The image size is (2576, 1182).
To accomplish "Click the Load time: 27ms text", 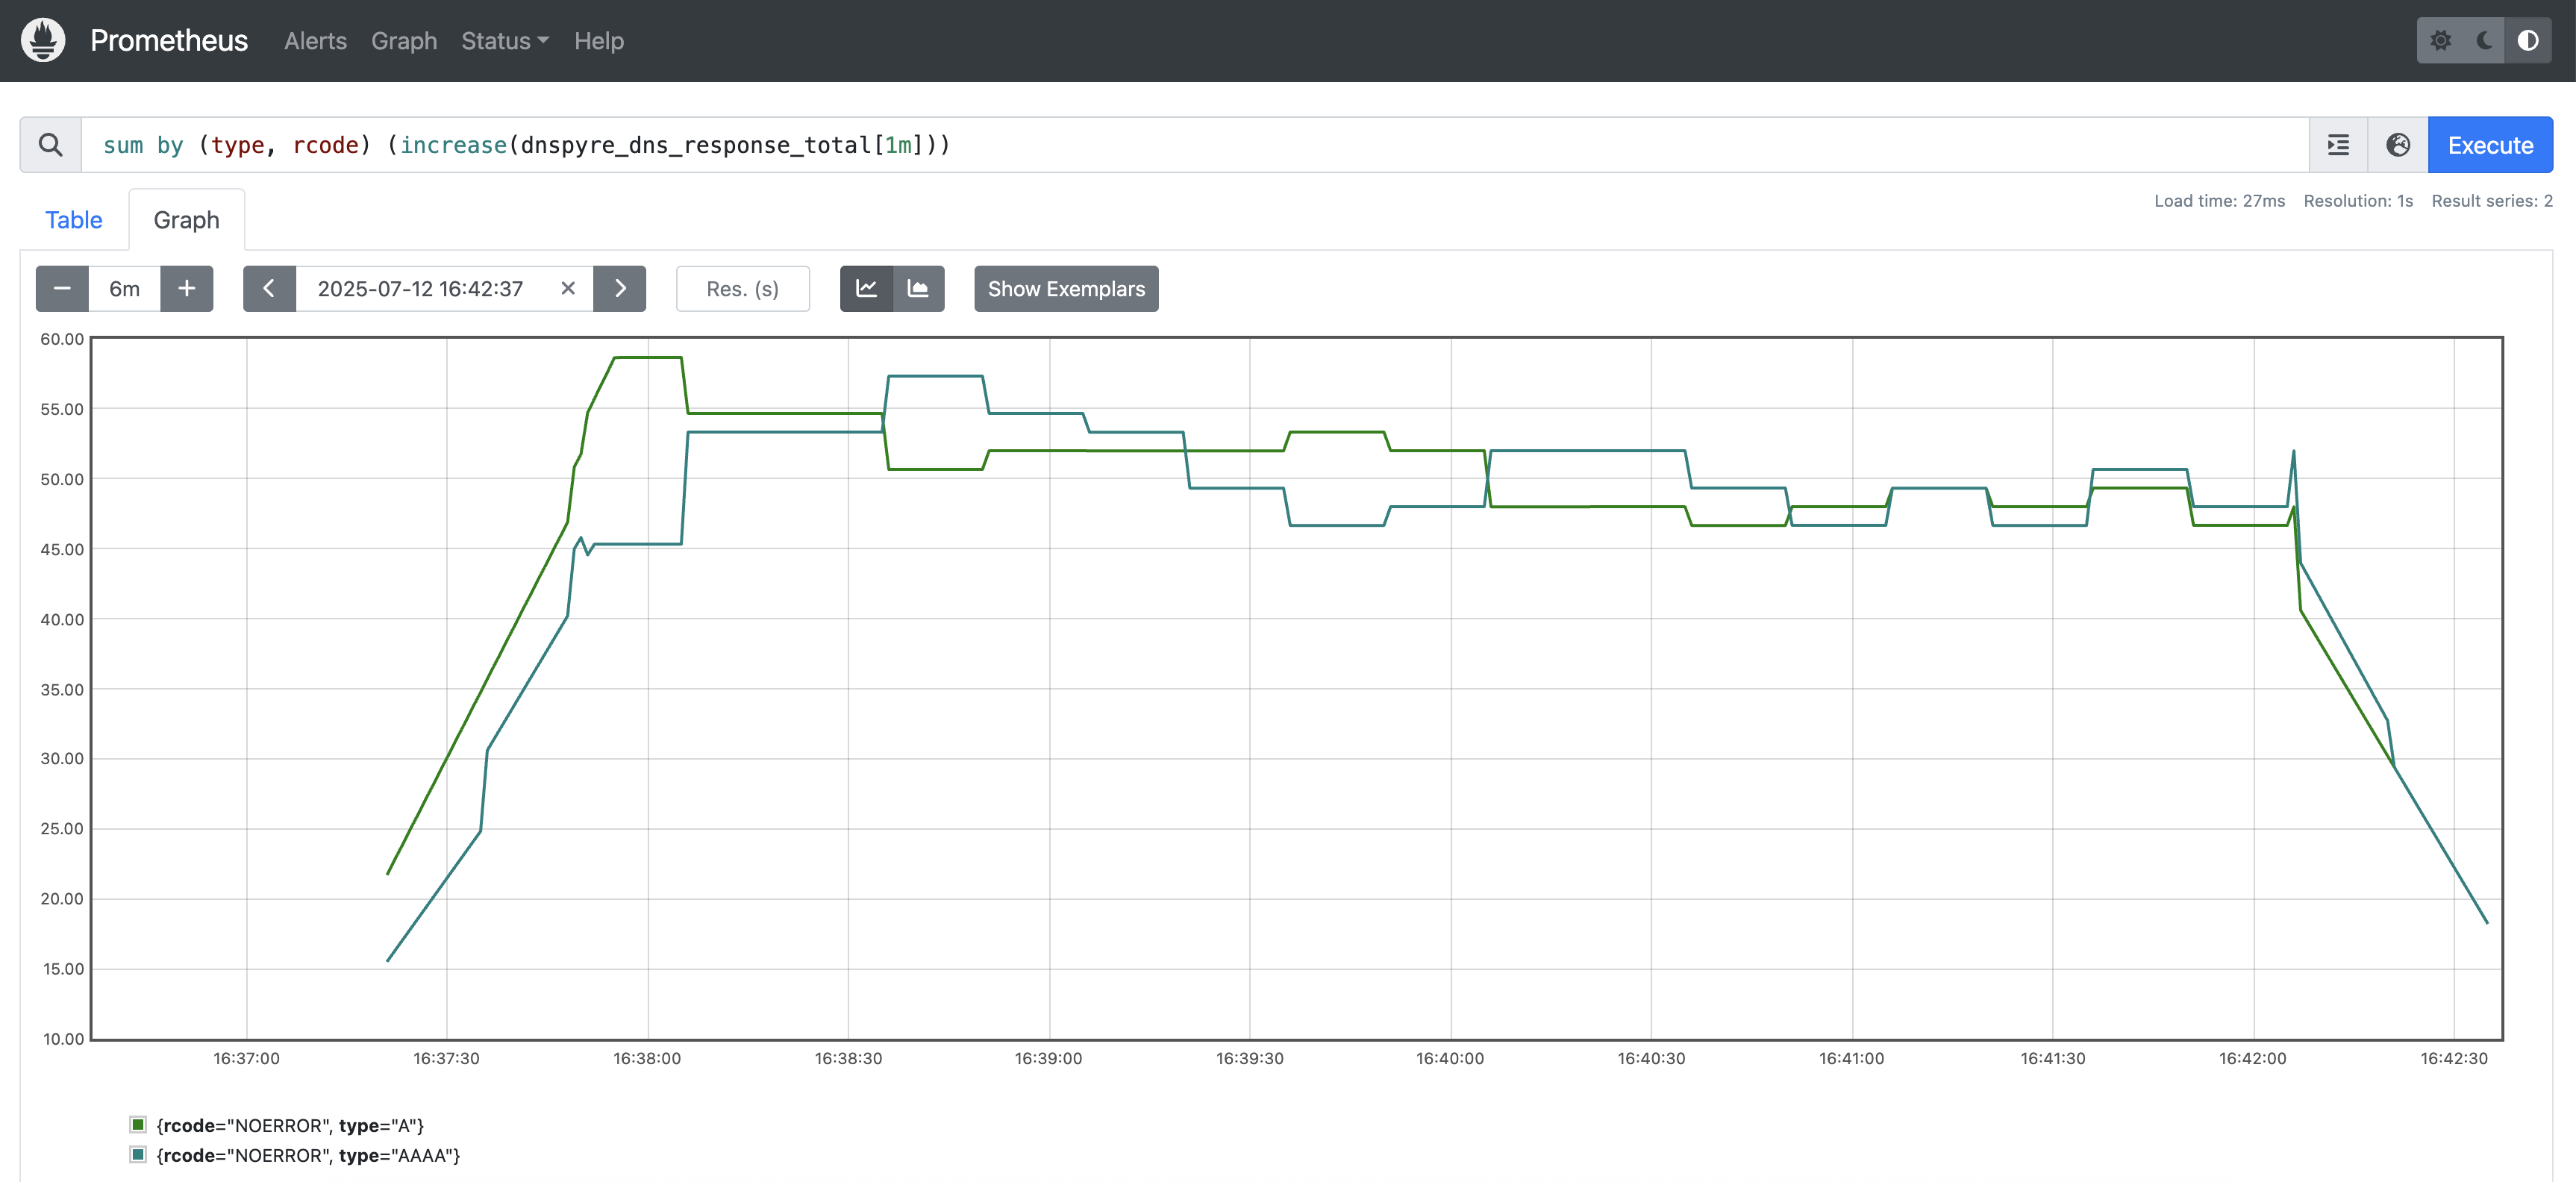I will (x=2219, y=201).
